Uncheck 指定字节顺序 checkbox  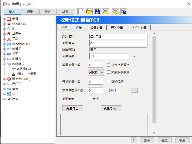tap(108, 65)
